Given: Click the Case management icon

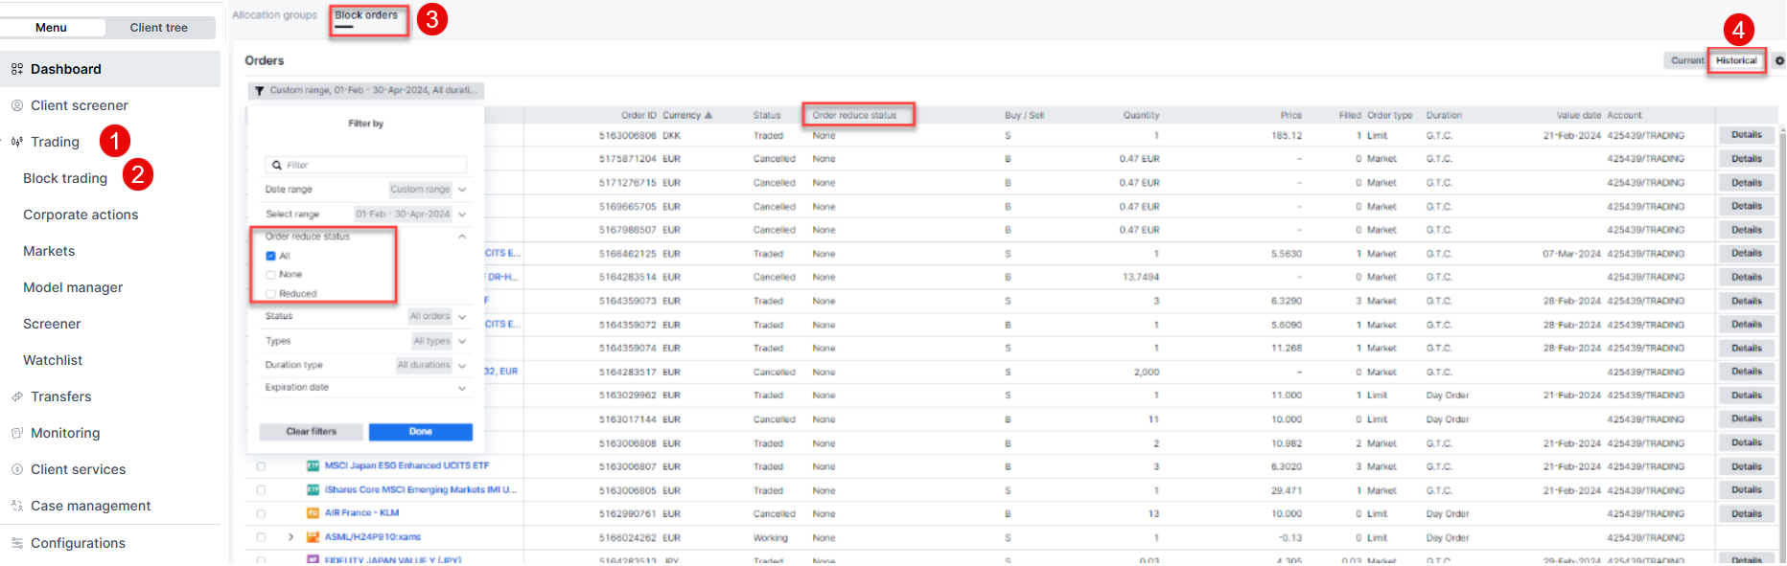Looking at the screenshot, I should tap(17, 506).
